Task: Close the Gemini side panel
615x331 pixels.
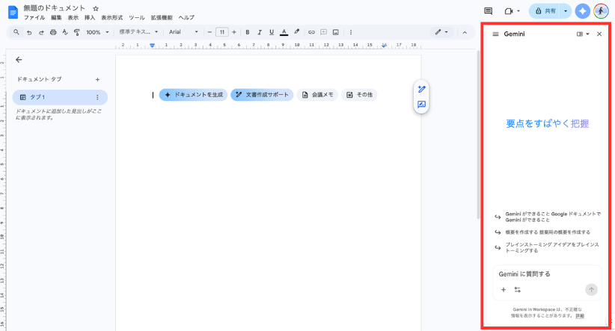Action: point(599,34)
